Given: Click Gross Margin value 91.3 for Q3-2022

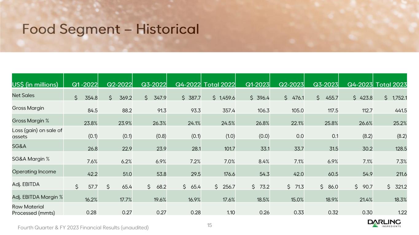Looking at the screenshot, I should (x=162, y=110).
